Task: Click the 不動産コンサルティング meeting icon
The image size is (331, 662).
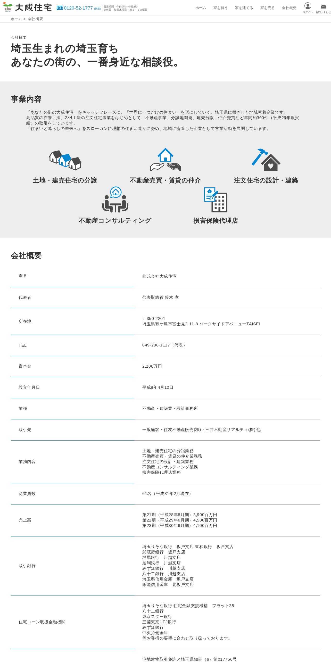Action: click(x=115, y=200)
